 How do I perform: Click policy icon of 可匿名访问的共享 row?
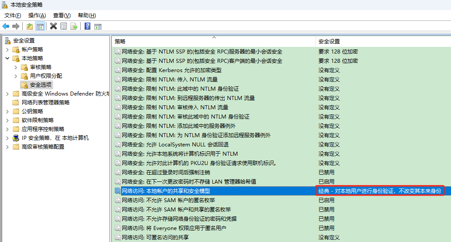point(117,238)
